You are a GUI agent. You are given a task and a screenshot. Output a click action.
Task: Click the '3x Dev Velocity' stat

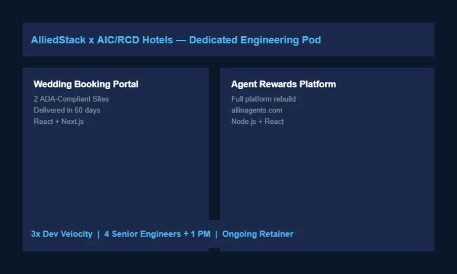click(62, 234)
